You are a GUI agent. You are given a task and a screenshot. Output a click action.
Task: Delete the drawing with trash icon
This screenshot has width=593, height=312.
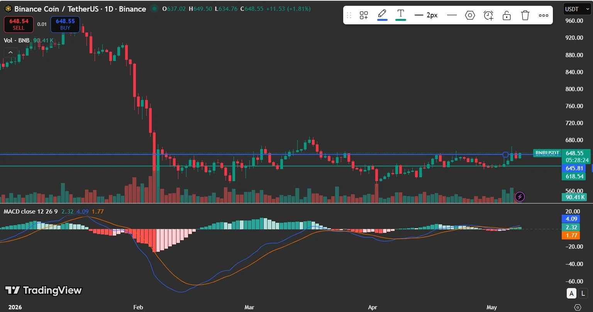coord(525,15)
